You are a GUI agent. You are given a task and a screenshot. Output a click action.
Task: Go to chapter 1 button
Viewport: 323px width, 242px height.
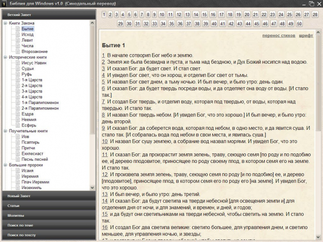[x=104, y=14]
